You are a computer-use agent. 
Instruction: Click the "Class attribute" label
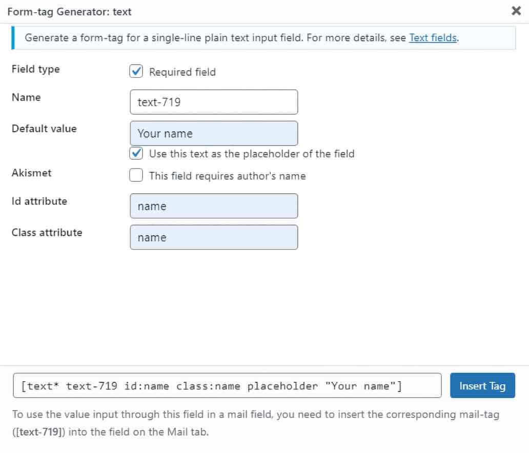point(47,233)
